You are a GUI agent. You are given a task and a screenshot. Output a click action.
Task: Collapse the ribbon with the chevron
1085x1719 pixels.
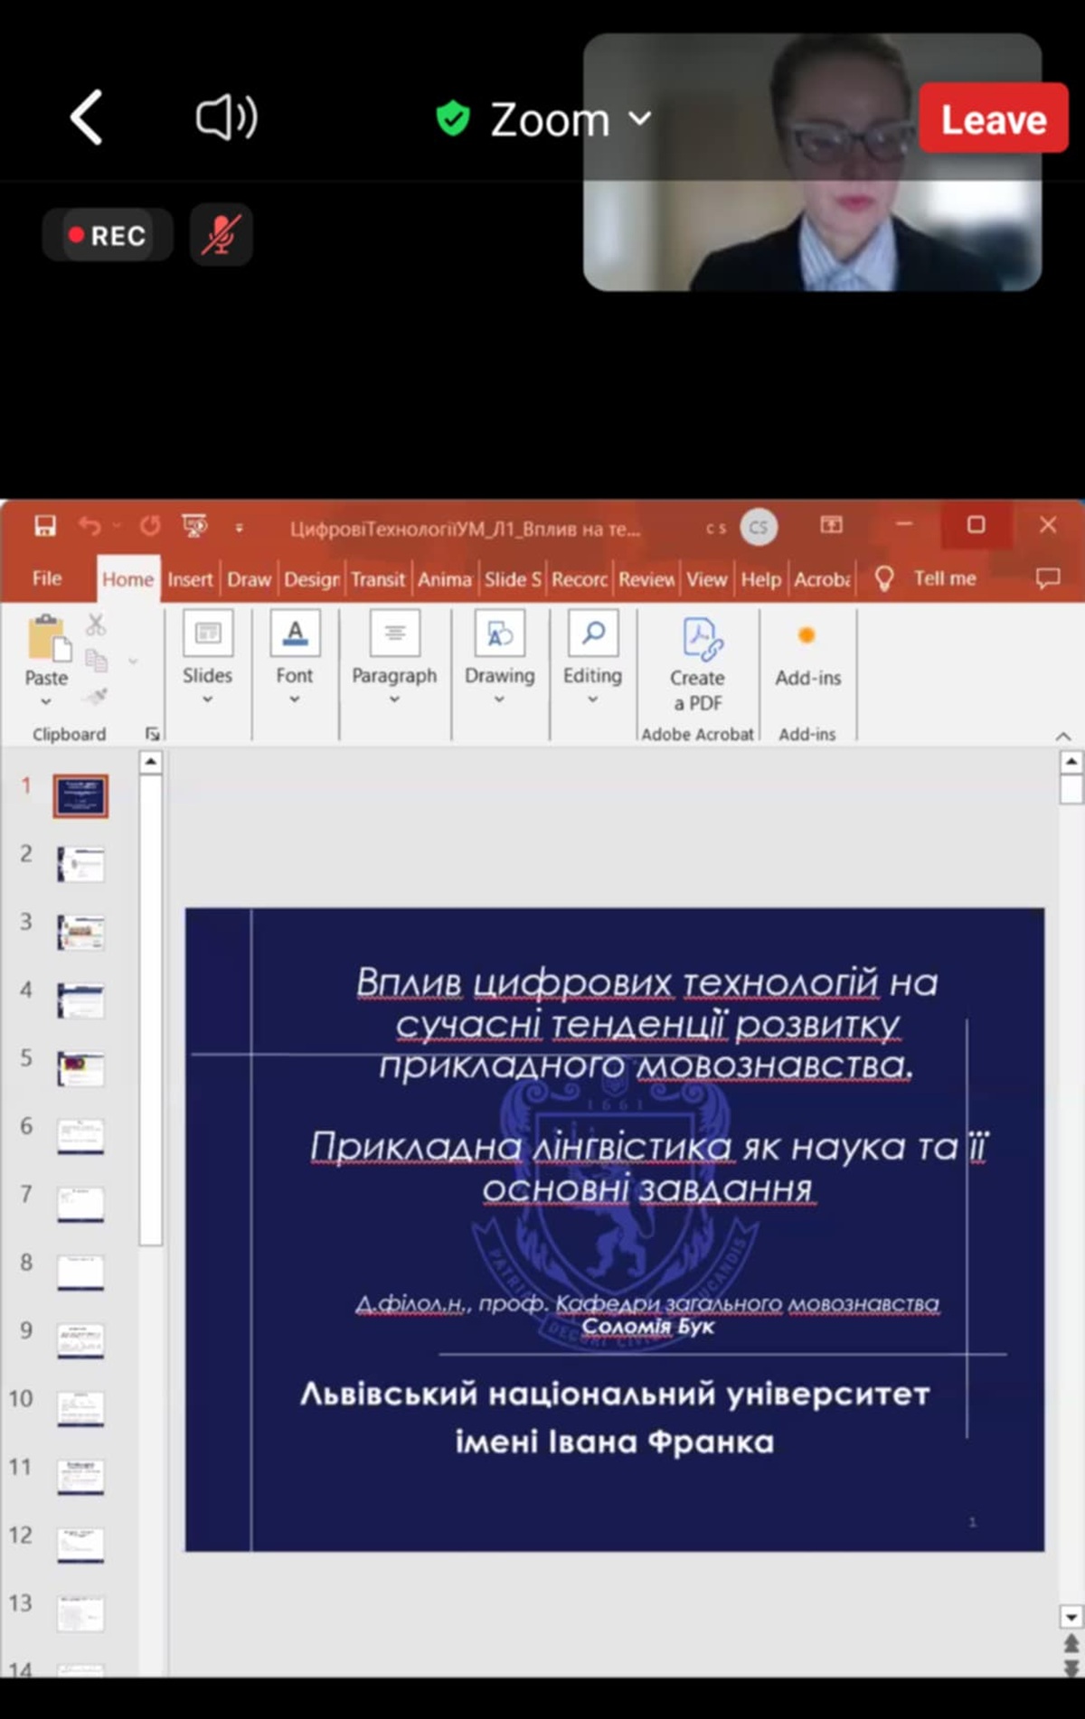pyautogui.click(x=1063, y=737)
